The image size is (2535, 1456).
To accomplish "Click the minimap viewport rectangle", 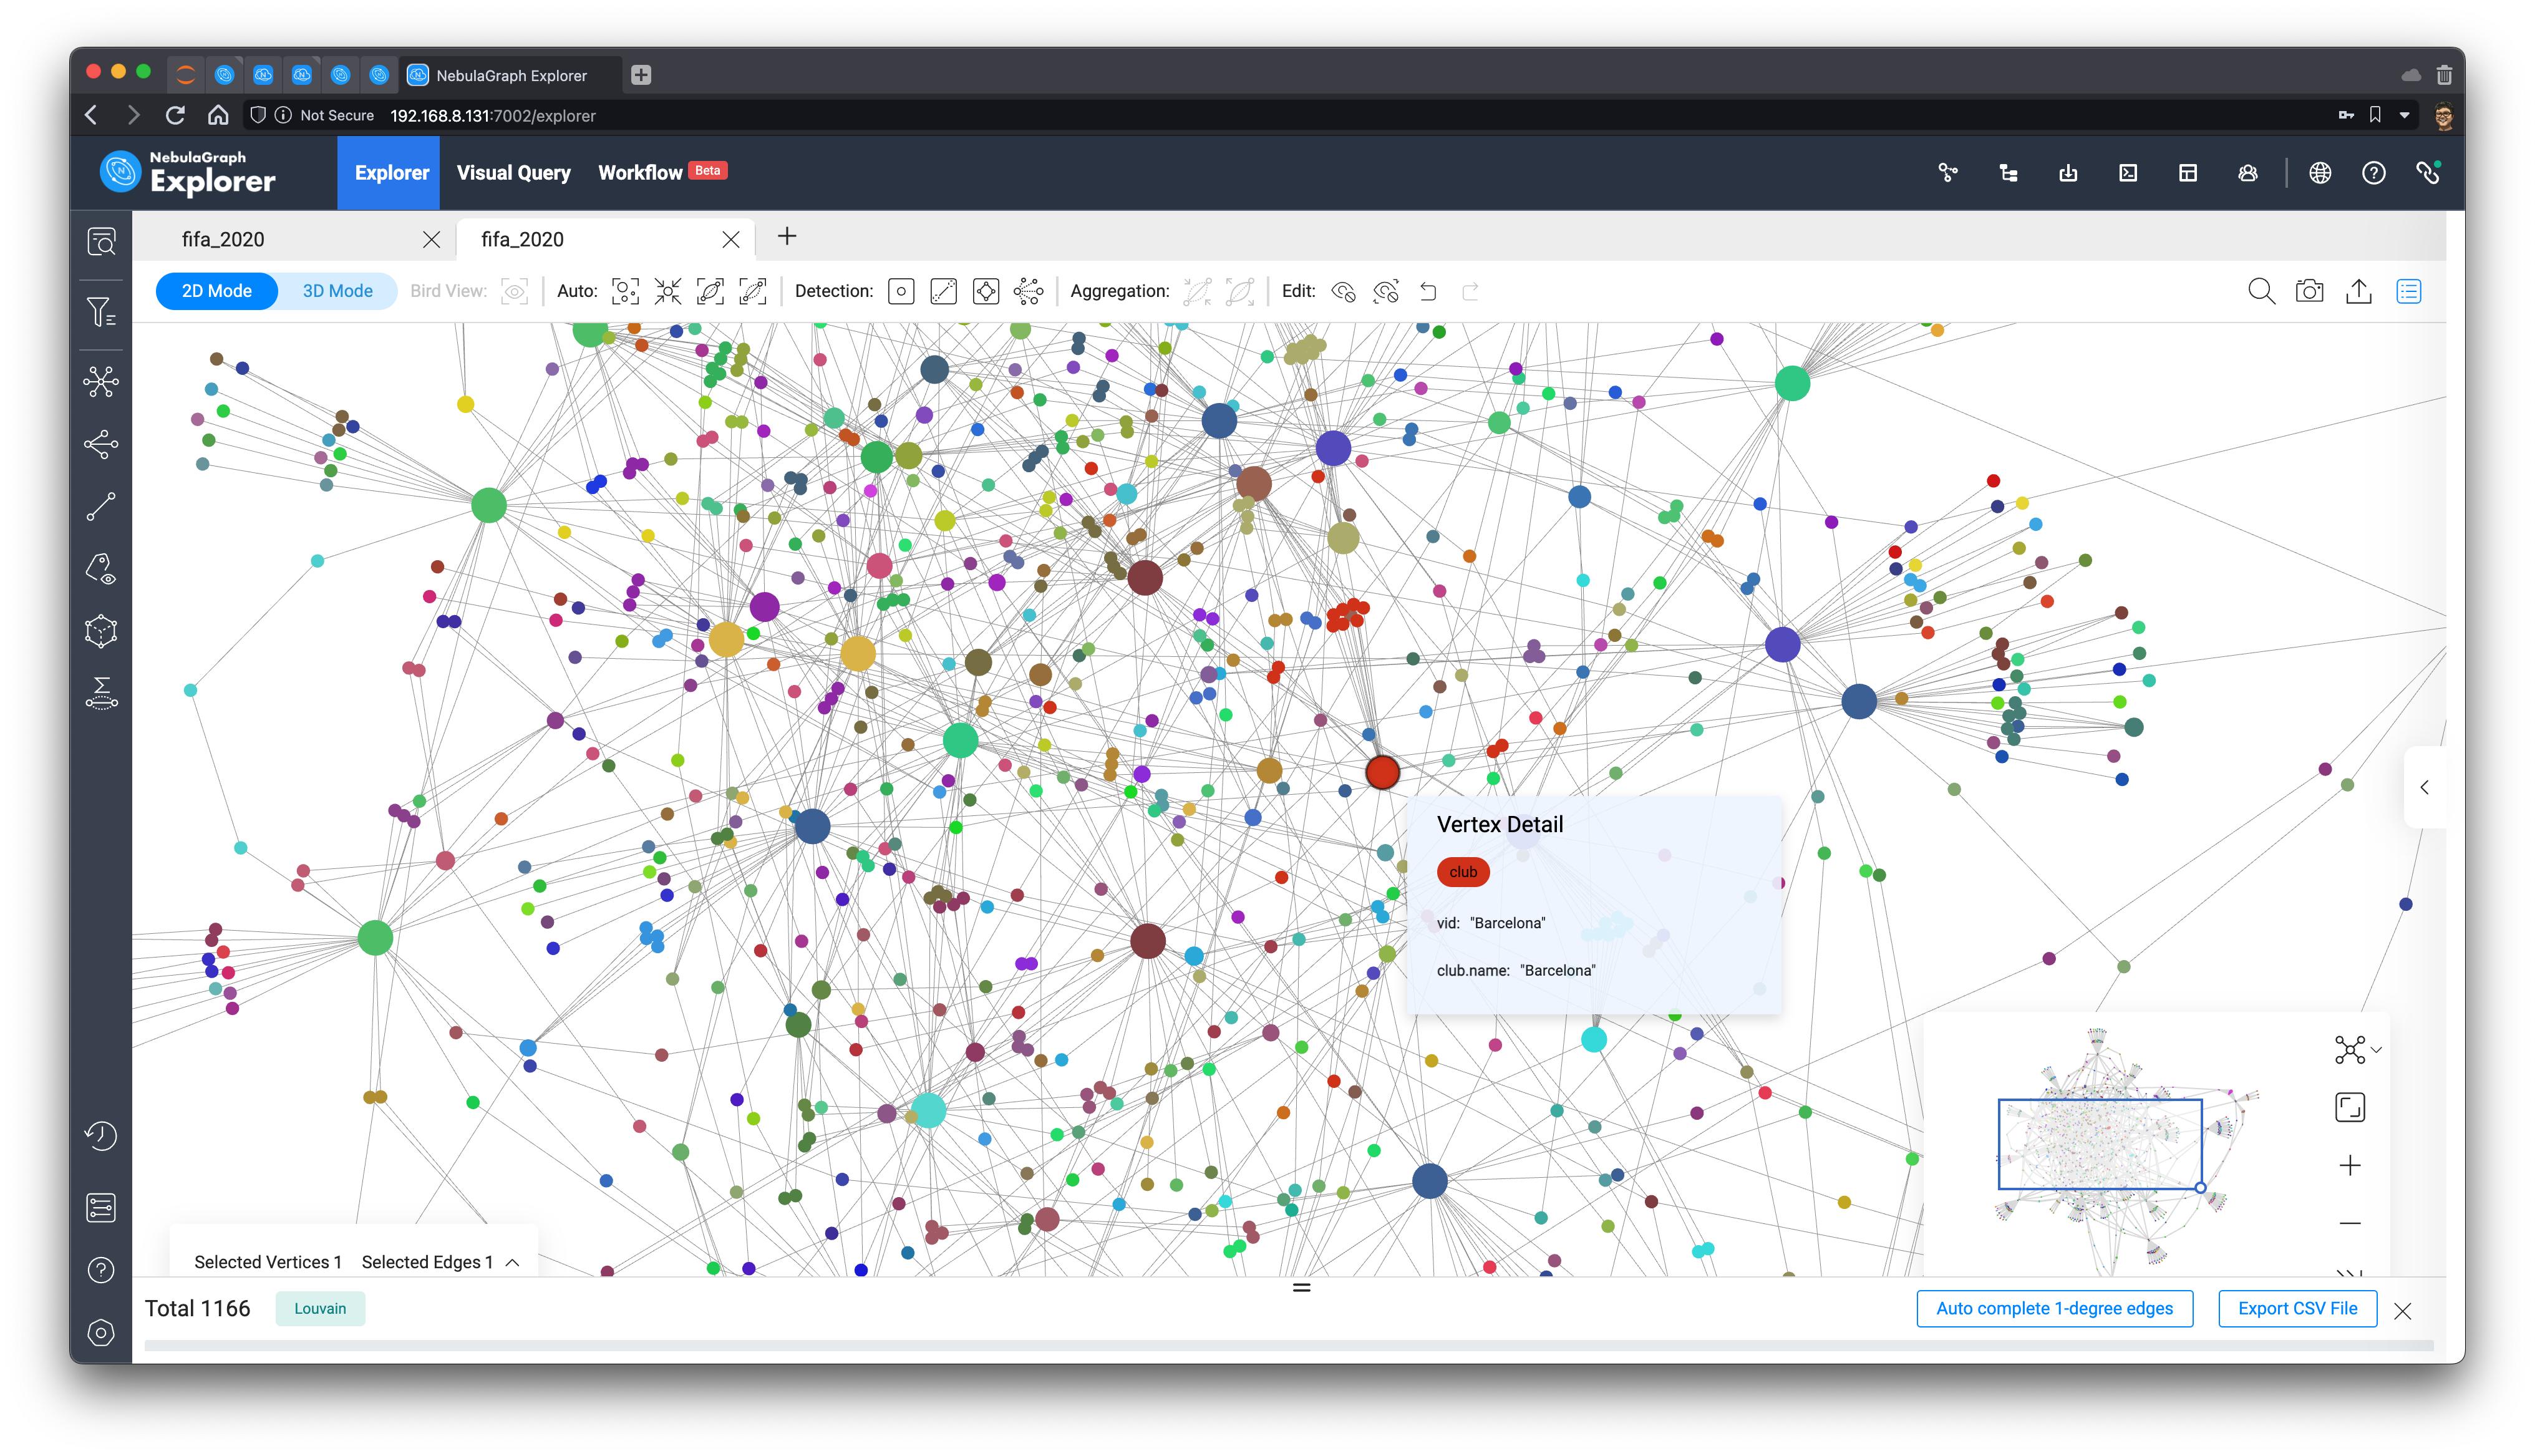I will (x=2099, y=1144).
